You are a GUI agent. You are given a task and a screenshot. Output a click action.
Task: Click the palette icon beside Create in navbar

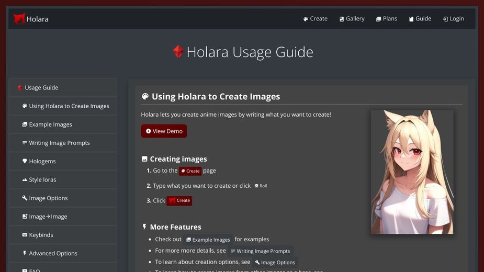306,19
